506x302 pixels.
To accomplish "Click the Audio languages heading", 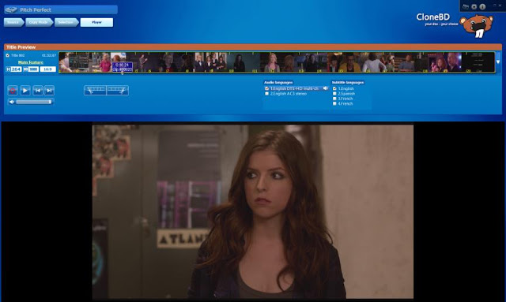I will pyautogui.click(x=278, y=83).
